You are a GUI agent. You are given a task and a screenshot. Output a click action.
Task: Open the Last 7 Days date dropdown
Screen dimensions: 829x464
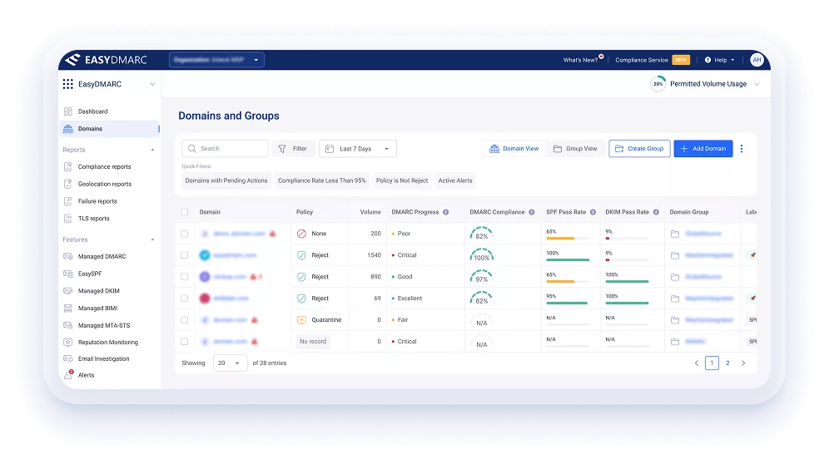[358, 149]
